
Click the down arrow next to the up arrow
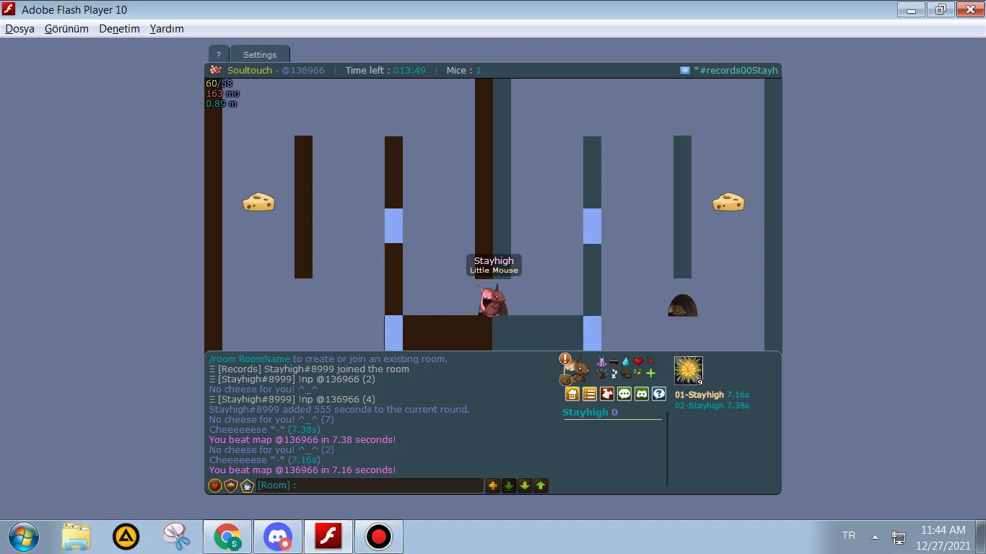click(525, 485)
